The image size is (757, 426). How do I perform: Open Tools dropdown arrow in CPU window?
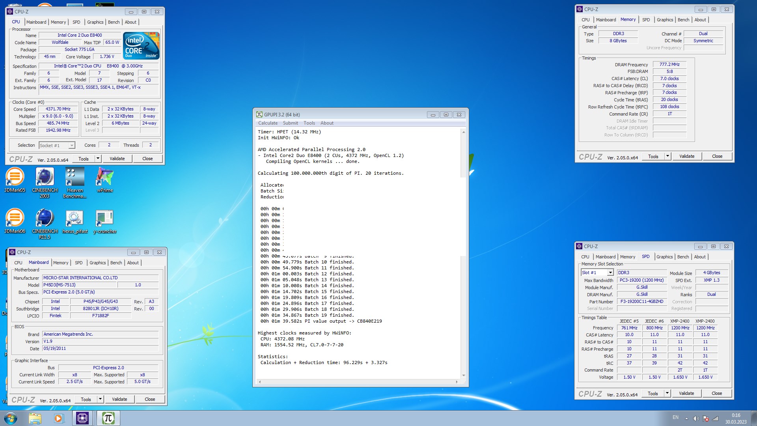[x=98, y=159]
